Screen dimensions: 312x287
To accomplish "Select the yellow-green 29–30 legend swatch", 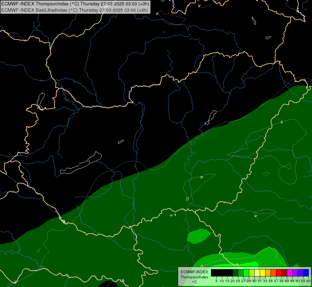I will click(252, 273).
